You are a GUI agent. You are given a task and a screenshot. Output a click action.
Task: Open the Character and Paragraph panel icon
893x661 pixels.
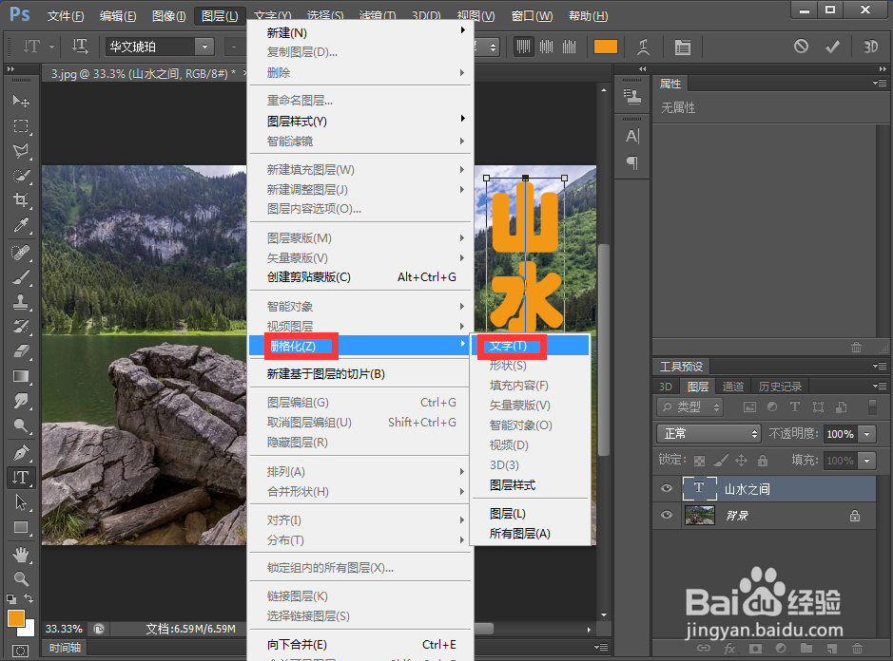click(682, 47)
